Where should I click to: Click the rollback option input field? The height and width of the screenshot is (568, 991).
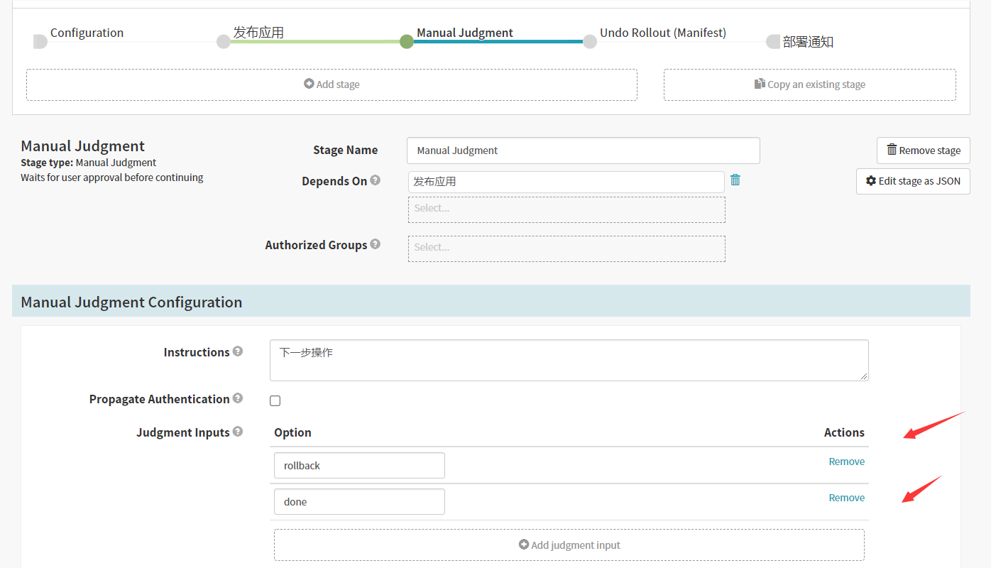click(359, 466)
